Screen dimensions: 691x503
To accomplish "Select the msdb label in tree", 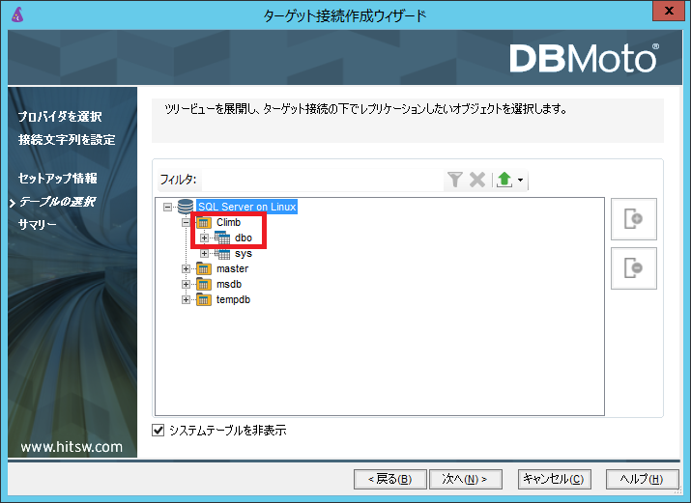I will click(x=229, y=284).
